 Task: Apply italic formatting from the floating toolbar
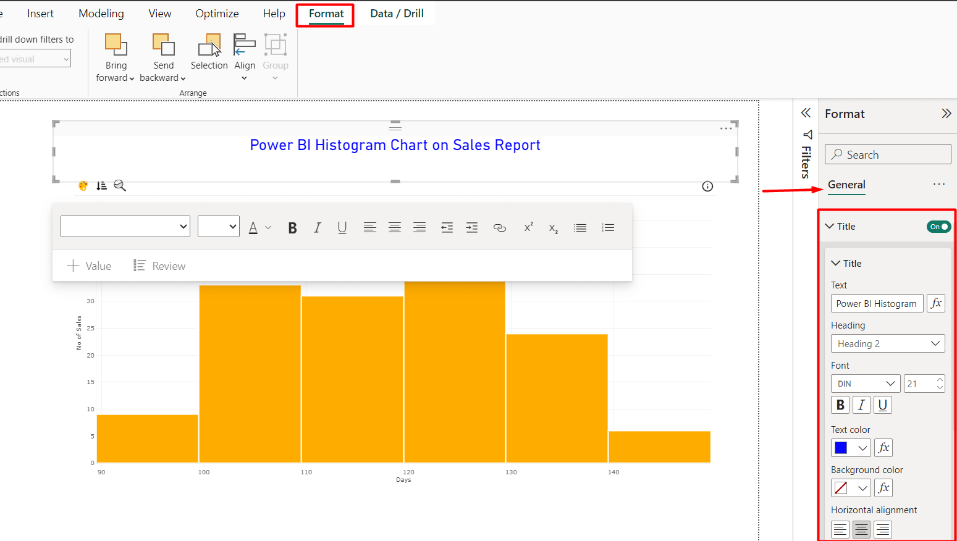[x=317, y=227]
